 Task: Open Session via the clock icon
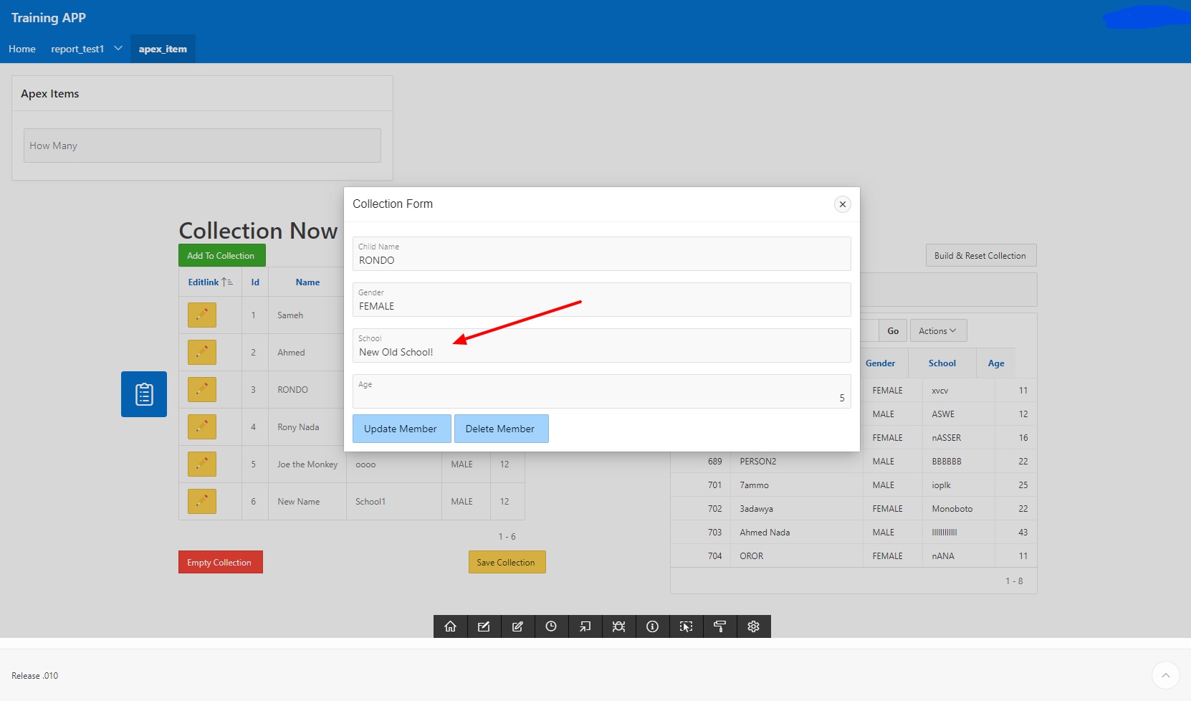(x=551, y=626)
